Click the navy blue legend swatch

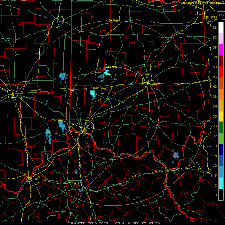pyautogui.click(x=221, y=150)
